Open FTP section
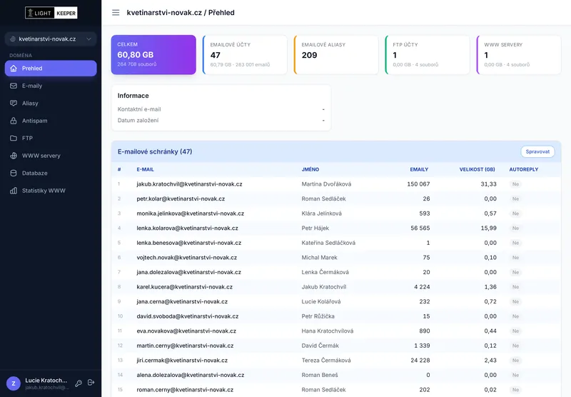The height and width of the screenshot is (397, 571). coord(51,138)
